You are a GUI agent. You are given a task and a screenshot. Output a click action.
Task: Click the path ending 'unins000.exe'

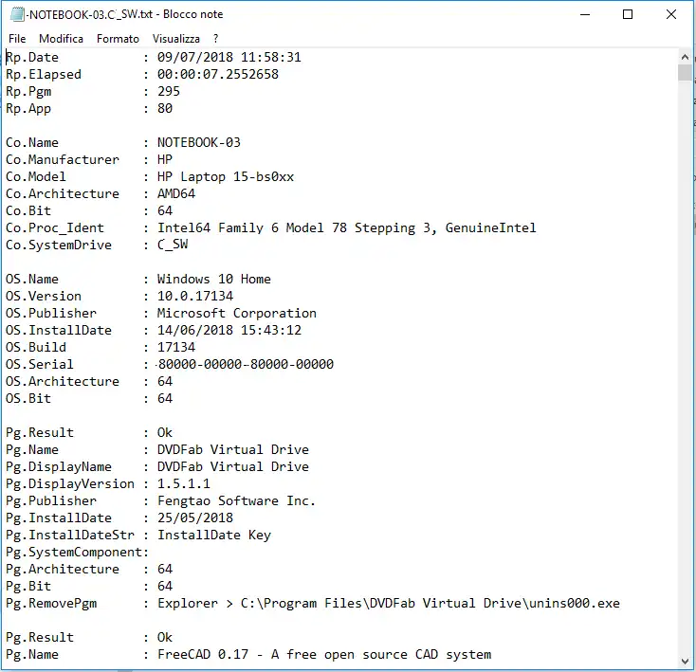(430, 603)
